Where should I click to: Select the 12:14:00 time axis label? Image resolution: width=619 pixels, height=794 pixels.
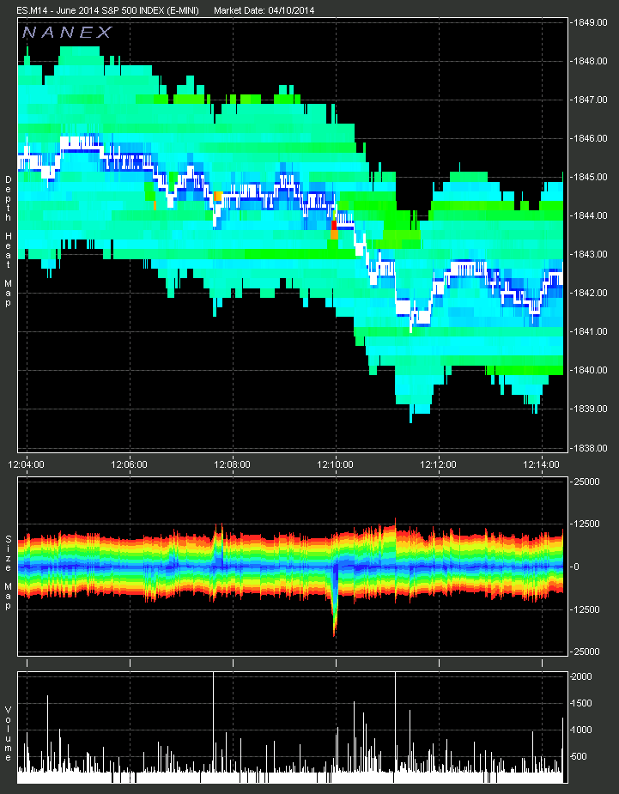click(542, 464)
